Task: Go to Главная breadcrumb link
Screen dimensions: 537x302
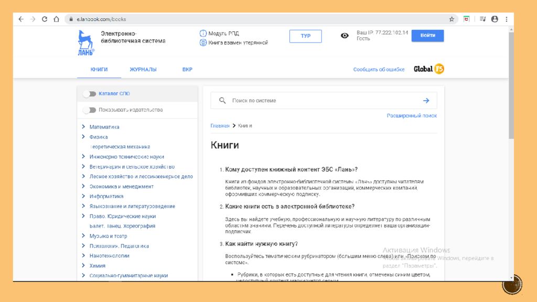Action: tap(220, 126)
